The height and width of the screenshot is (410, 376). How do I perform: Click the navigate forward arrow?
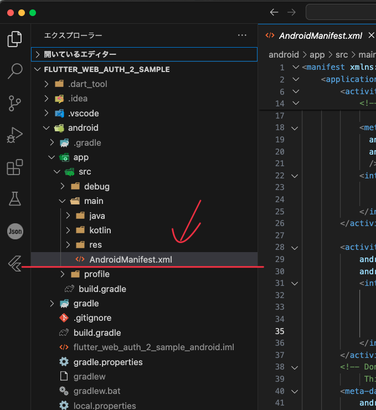point(291,12)
